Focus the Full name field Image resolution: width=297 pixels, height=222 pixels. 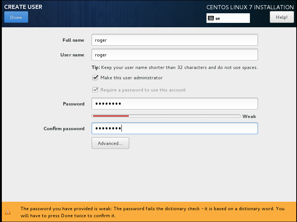coord(175,40)
